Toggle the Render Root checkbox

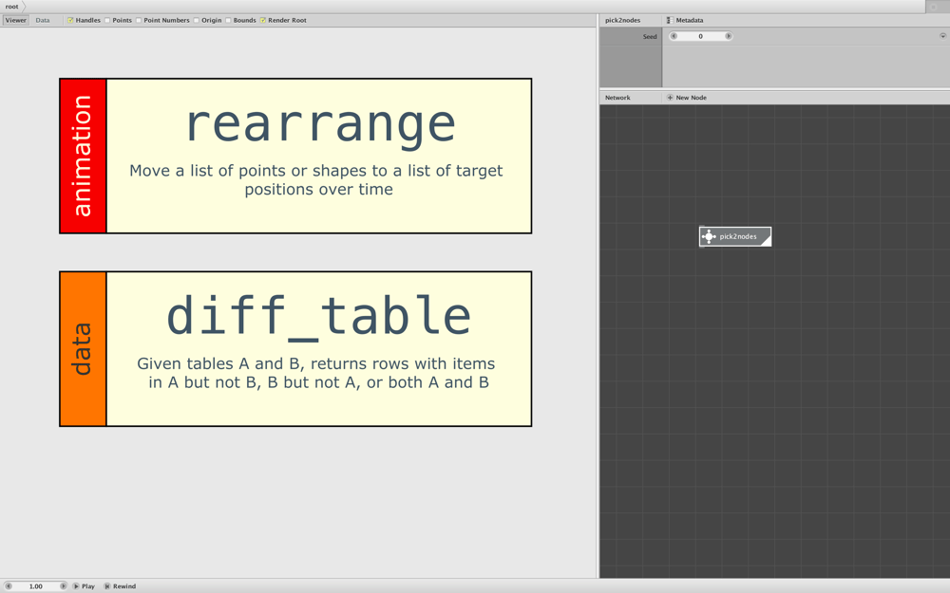pyautogui.click(x=263, y=20)
